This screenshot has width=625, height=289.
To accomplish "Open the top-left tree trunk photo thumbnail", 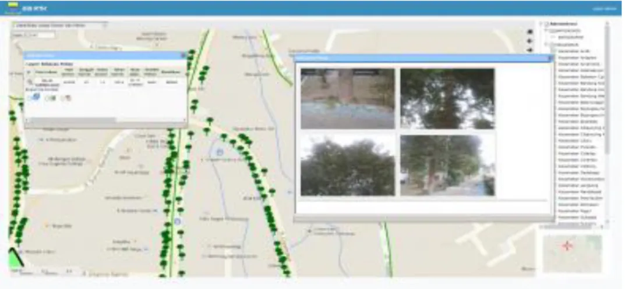I will [x=348, y=99].
